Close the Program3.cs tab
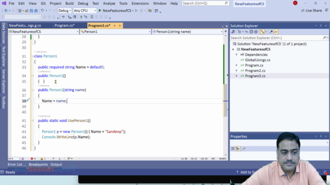 coord(120,26)
